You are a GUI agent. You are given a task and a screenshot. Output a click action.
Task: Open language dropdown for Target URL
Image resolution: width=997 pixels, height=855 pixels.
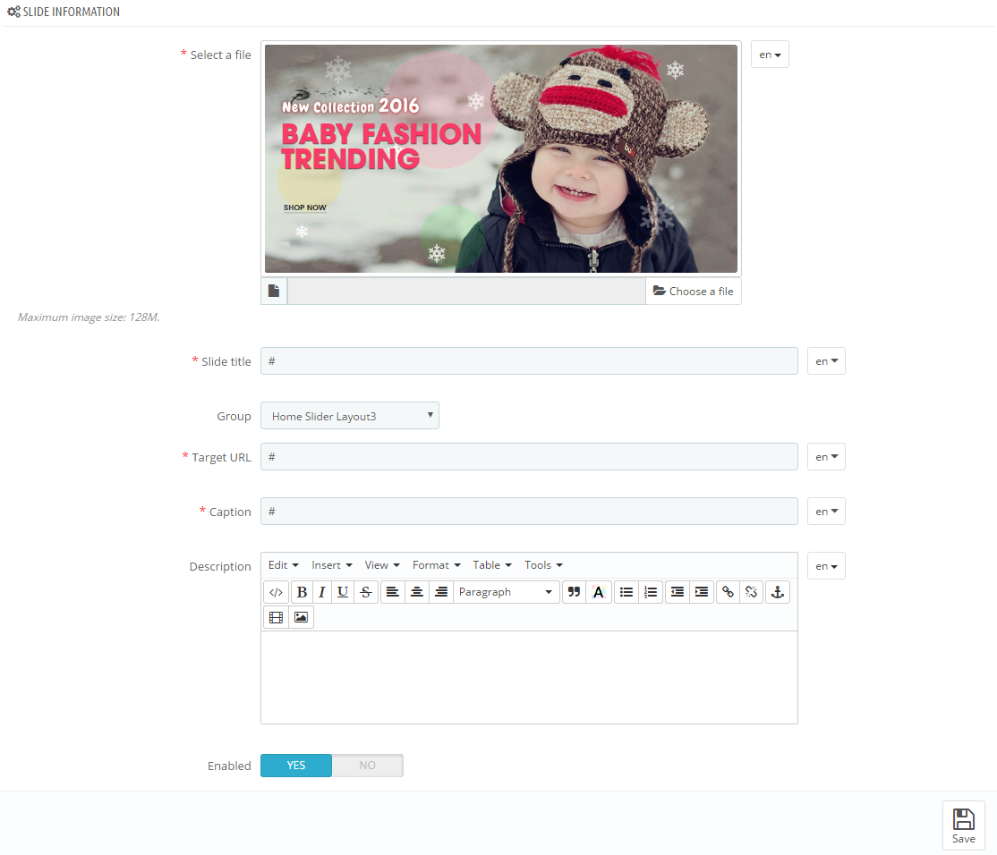pyautogui.click(x=827, y=457)
